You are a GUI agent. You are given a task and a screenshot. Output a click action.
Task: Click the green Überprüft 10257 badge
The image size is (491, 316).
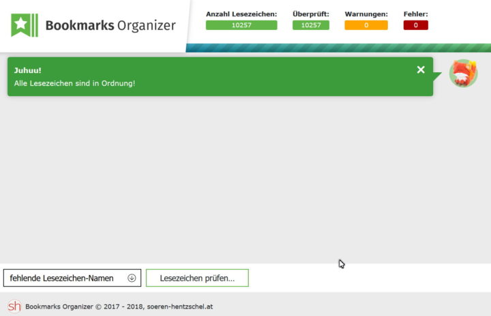point(310,25)
